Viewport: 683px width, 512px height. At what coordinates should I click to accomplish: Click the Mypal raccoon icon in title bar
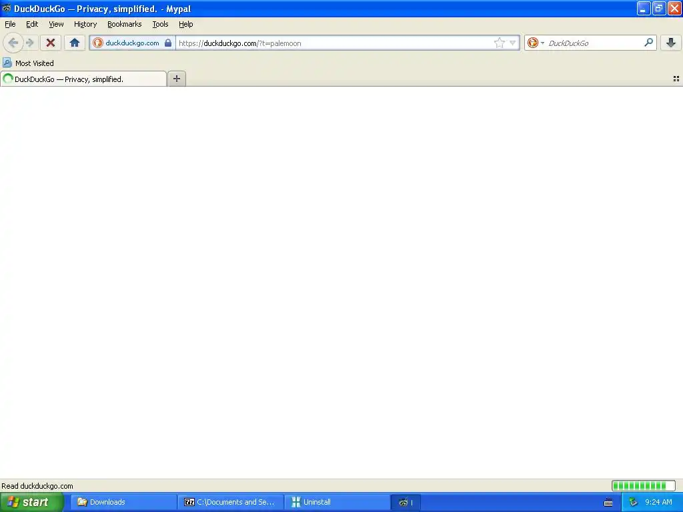(x=7, y=8)
